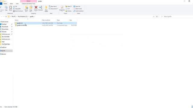The image size is (193, 108).
Task: Expand the address bar history dropdown
Action: coord(153,16)
